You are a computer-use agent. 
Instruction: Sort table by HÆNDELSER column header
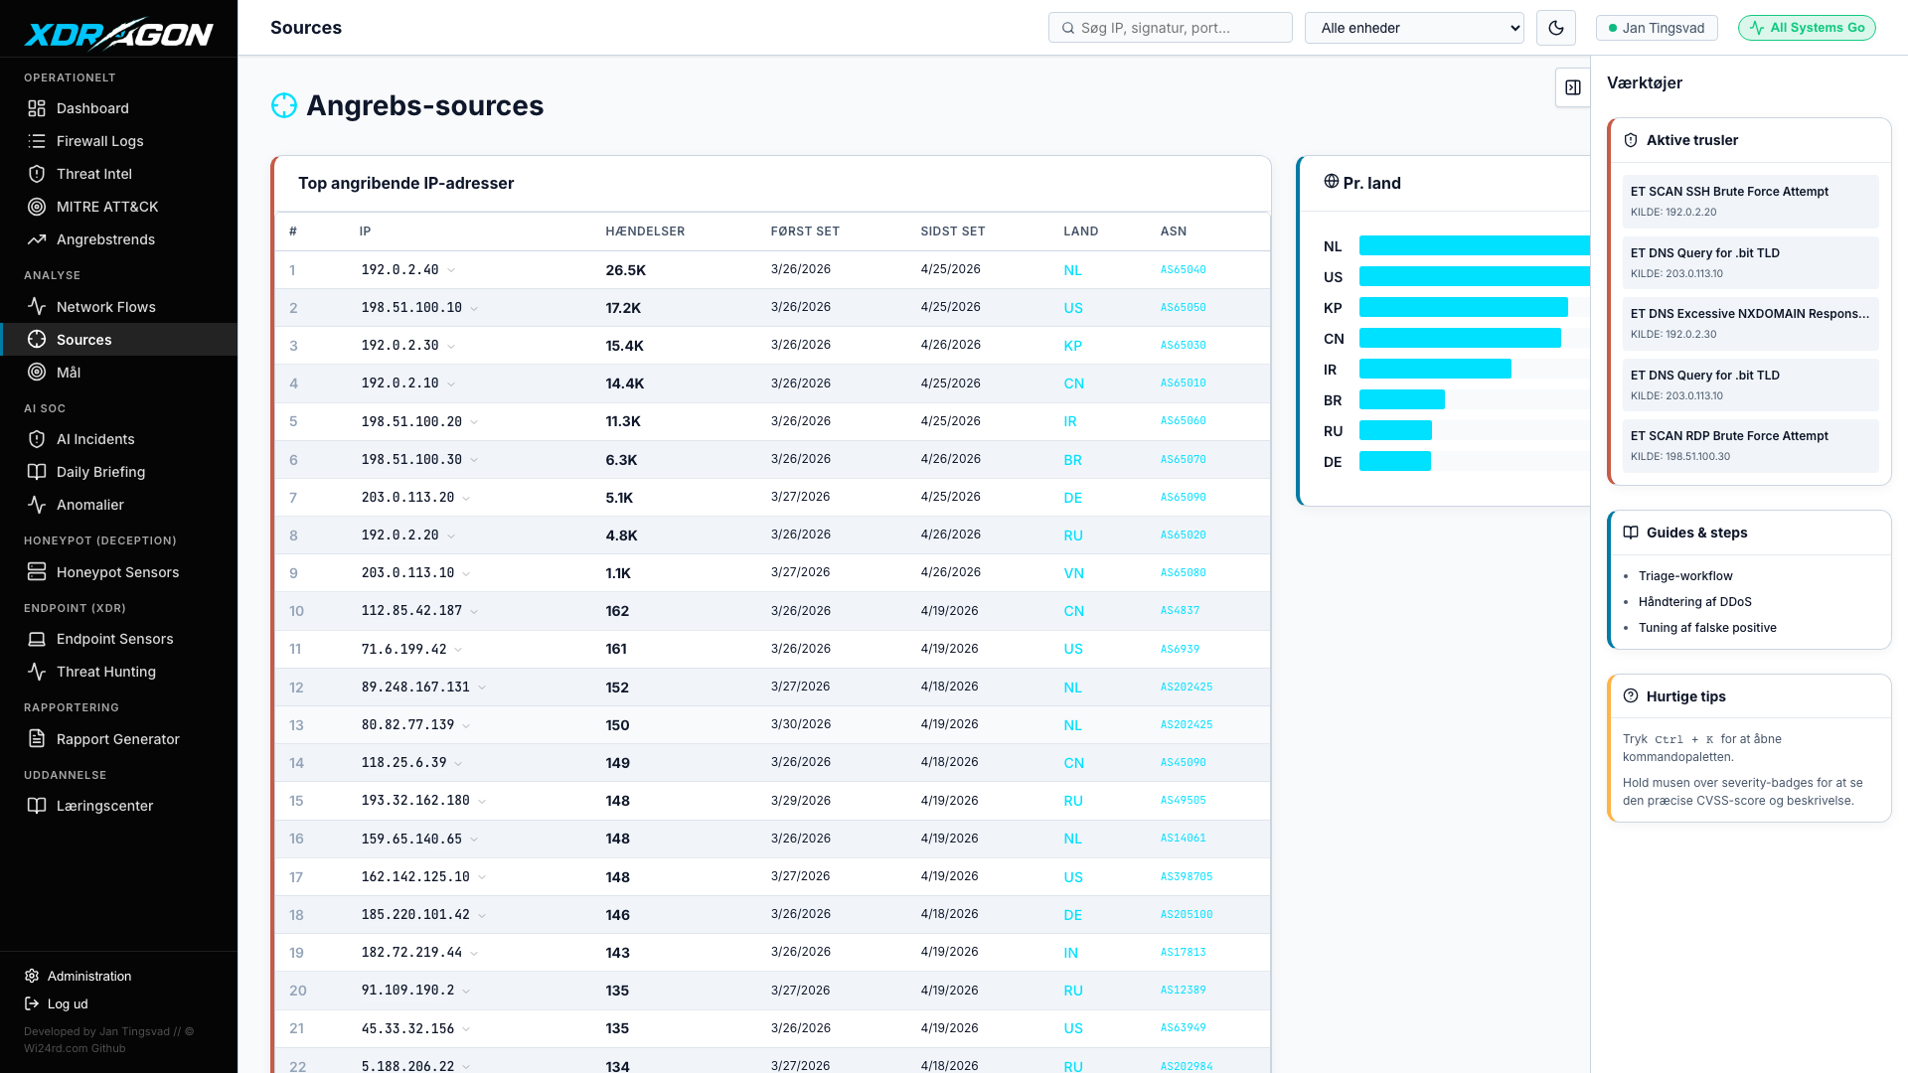tap(645, 231)
